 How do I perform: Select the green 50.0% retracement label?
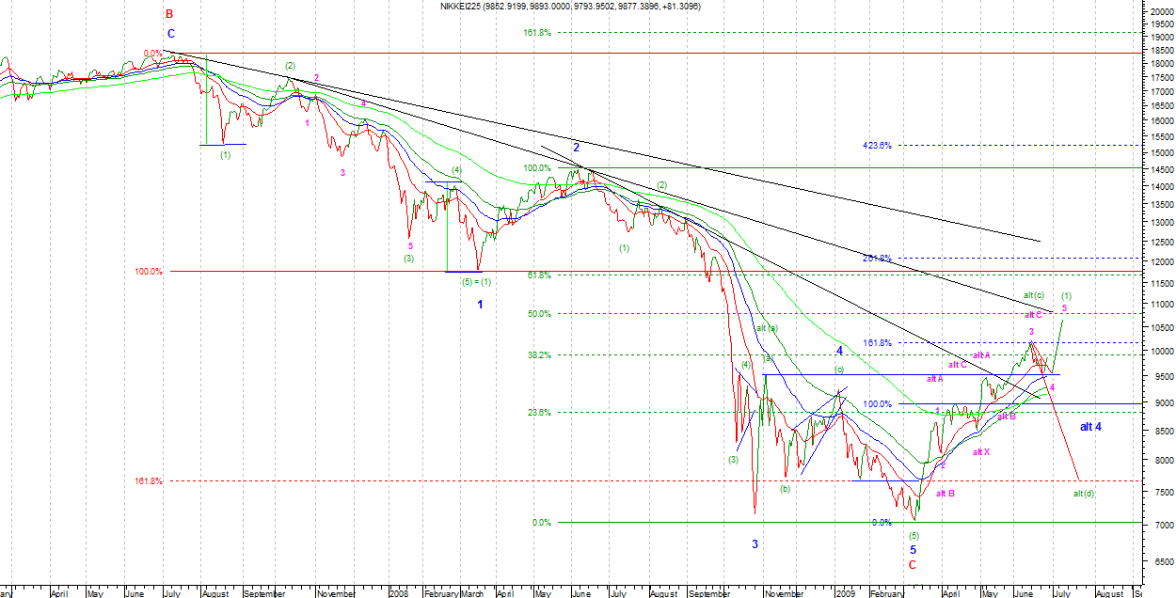[x=539, y=314]
